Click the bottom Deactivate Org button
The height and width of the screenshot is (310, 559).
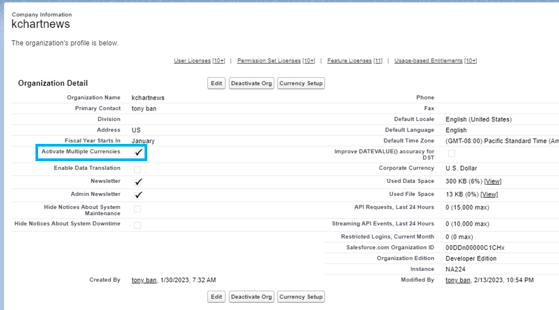(252, 297)
